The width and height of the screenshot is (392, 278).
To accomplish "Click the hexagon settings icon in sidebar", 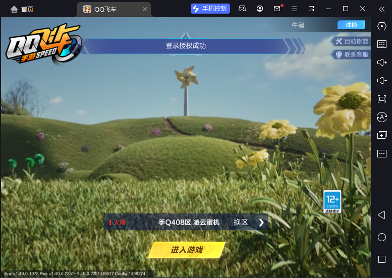I will coord(382,26).
